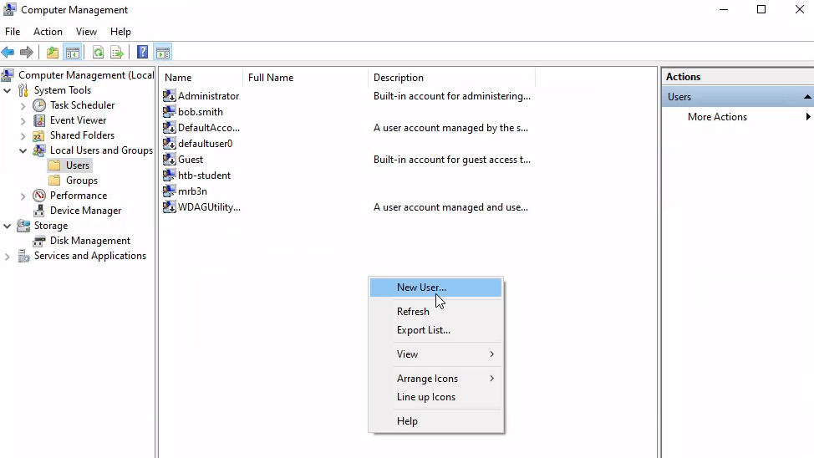Toggle Show/Hide Action Pane toolbar icon
This screenshot has width=814, height=458.
pyautogui.click(x=163, y=53)
